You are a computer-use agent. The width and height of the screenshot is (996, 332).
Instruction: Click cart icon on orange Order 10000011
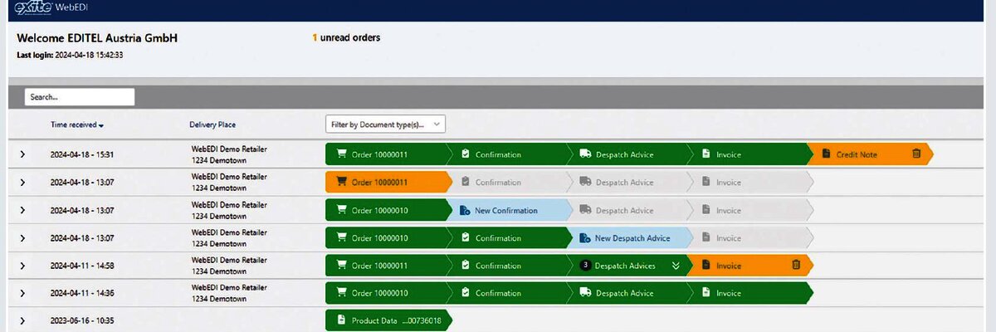[340, 183]
